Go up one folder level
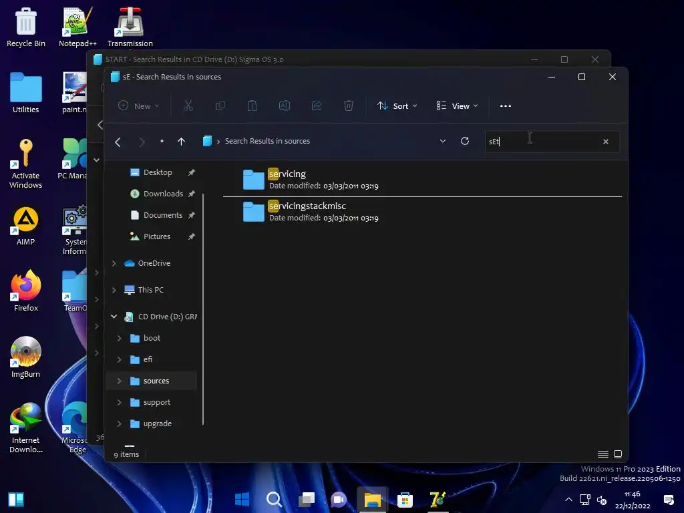Image resolution: width=684 pixels, height=513 pixels. pos(182,142)
